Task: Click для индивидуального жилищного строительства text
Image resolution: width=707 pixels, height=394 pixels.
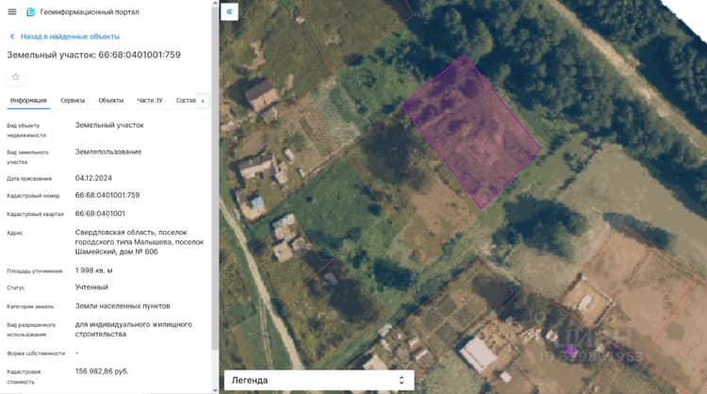Action: tap(134, 329)
